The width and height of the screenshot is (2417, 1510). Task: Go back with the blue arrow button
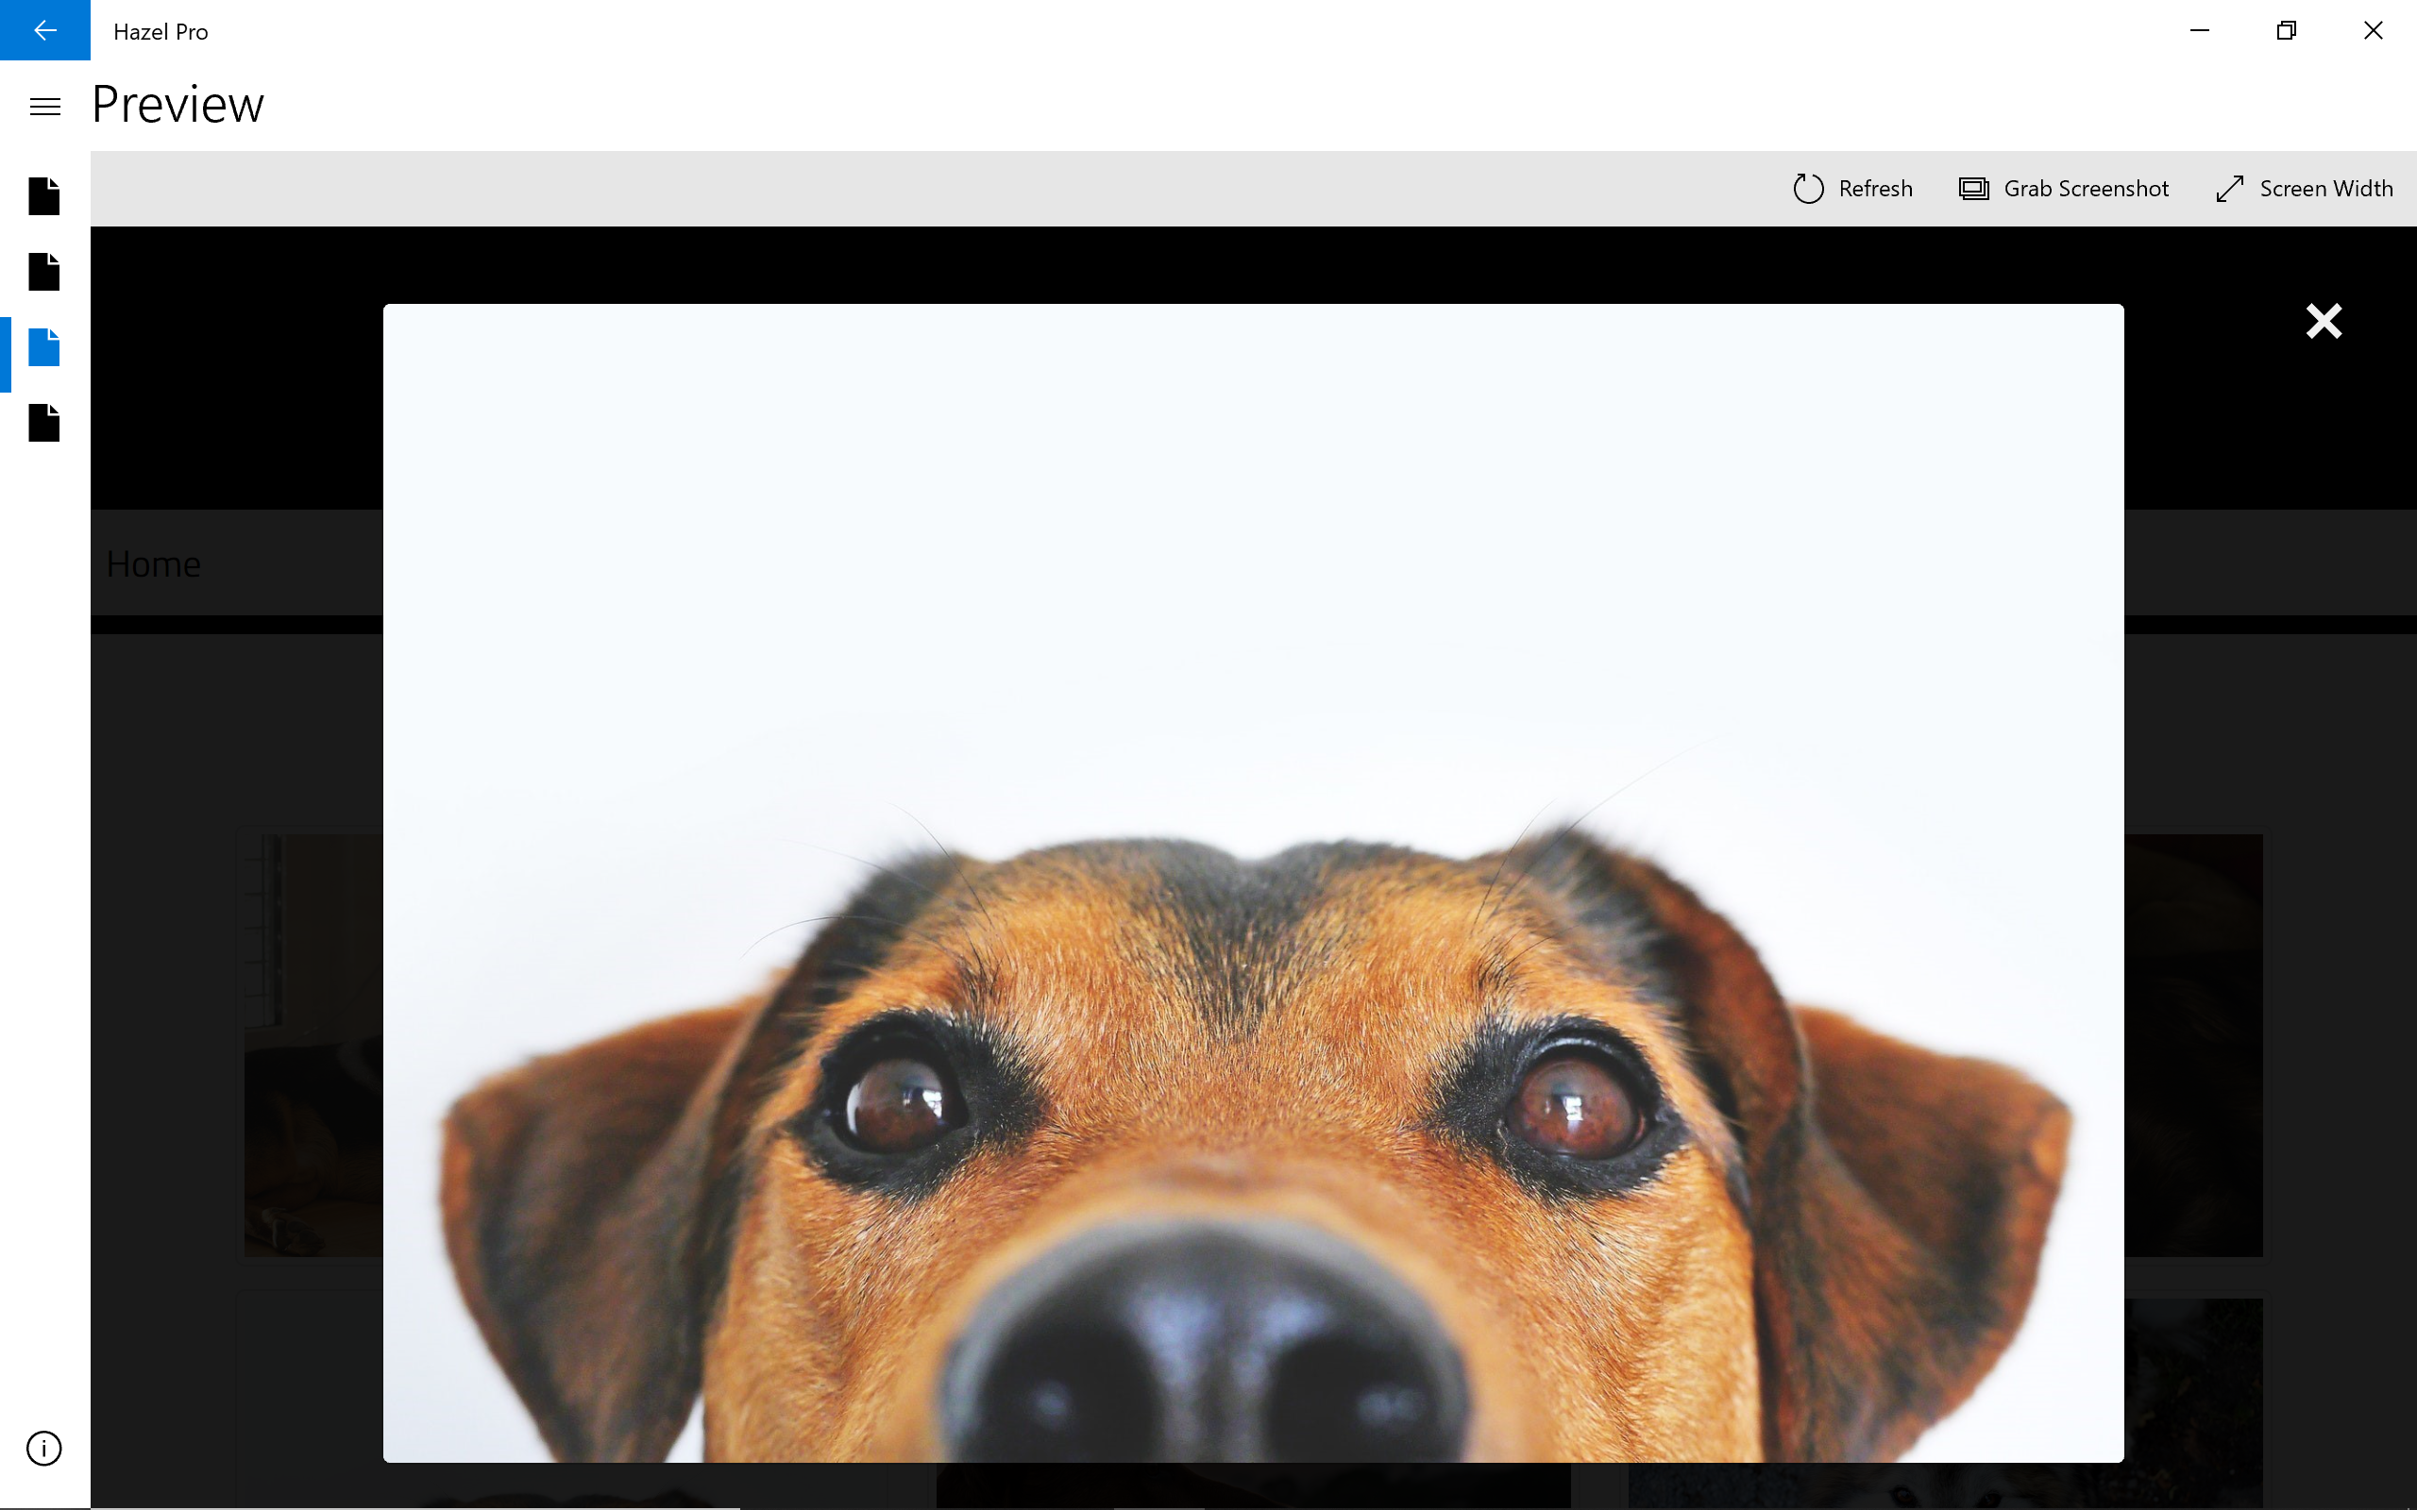coord(45,30)
